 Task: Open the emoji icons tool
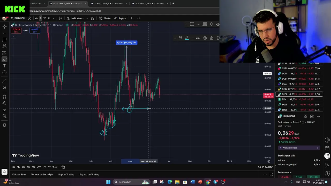pyautogui.click(x=4, y=72)
